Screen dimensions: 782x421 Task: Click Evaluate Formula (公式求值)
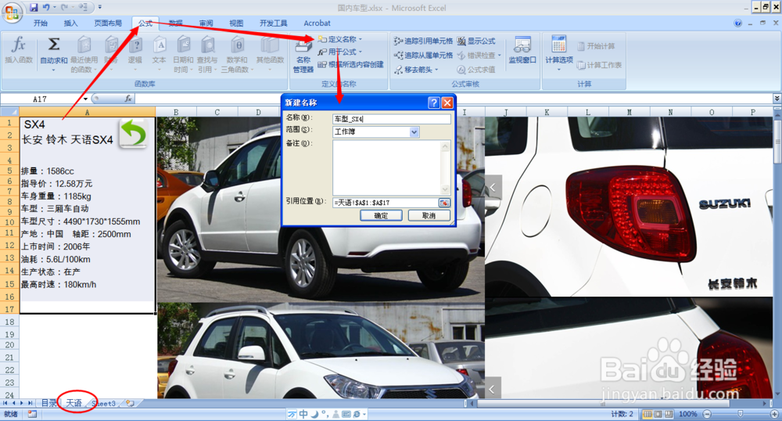click(476, 70)
